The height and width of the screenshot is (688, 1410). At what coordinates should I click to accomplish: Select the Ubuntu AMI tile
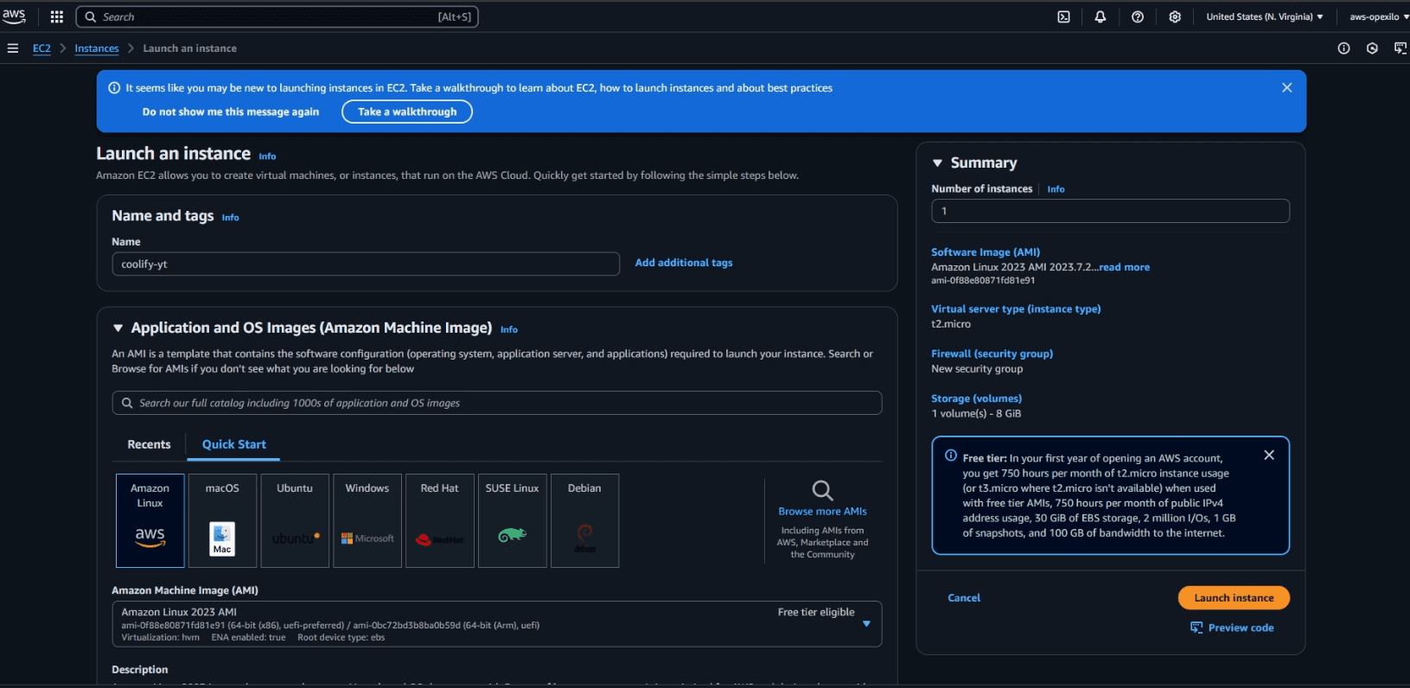point(295,520)
